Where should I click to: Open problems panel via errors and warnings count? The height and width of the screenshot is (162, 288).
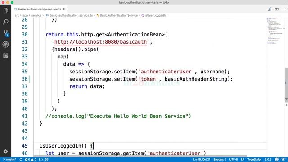click(x=31, y=159)
